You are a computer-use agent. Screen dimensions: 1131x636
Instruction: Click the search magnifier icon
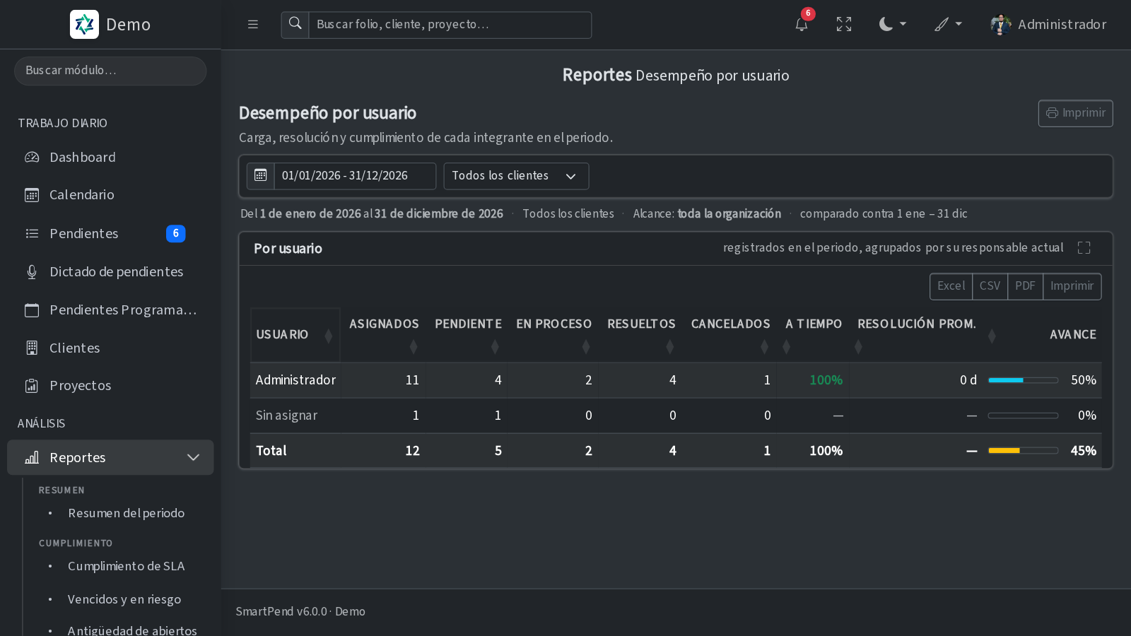click(295, 25)
